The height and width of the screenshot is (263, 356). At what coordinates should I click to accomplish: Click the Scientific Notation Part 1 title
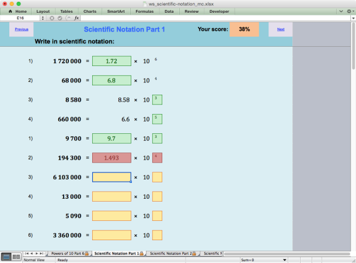click(124, 29)
